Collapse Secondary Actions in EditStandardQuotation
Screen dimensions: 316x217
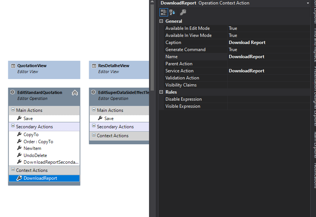coord(13,126)
